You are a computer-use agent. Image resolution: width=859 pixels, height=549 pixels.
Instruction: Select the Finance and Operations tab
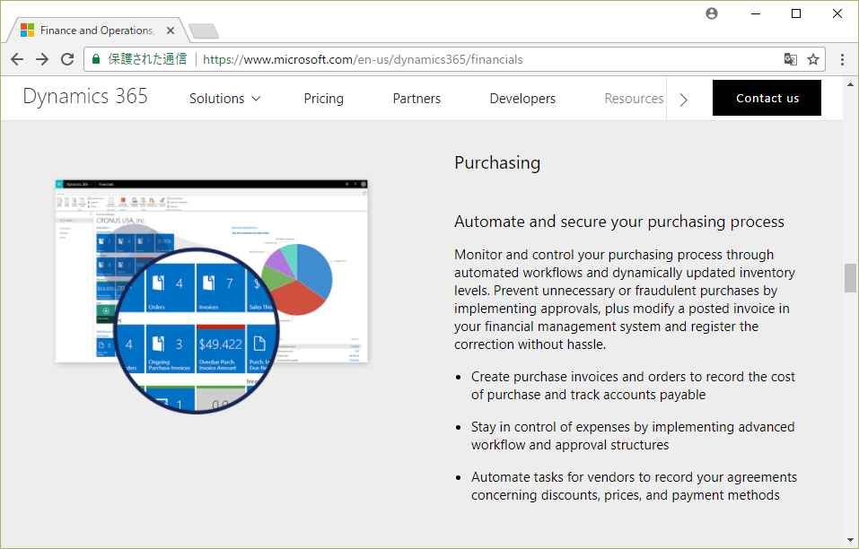pyautogui.click(x=98, y=30)
